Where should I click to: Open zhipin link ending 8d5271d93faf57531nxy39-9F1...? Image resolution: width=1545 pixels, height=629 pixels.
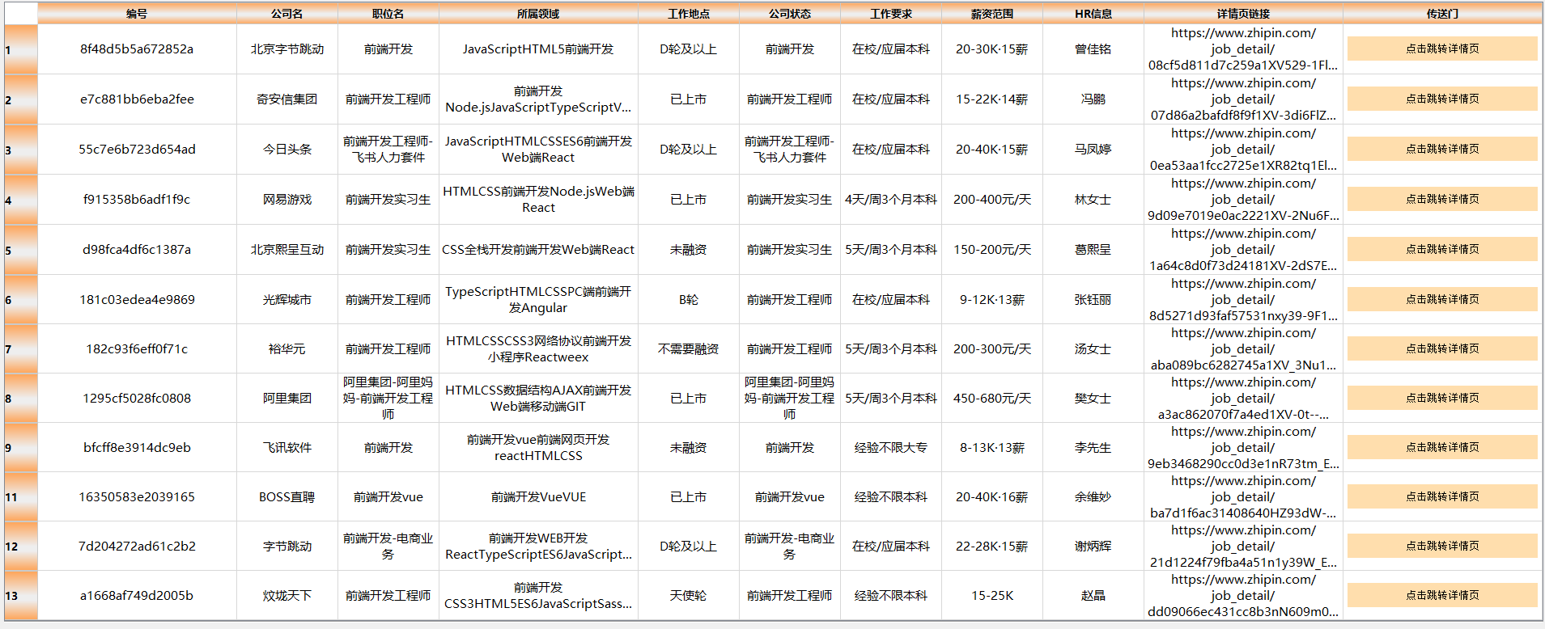[x=1243, y=299]
